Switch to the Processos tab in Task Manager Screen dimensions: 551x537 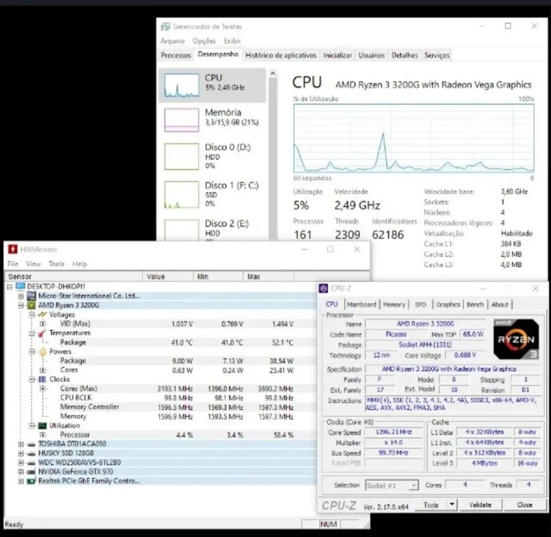(x=176, y=55)
